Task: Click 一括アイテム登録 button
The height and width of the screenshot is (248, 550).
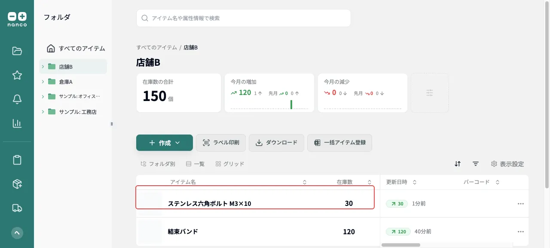Action: tap(339, 143)
